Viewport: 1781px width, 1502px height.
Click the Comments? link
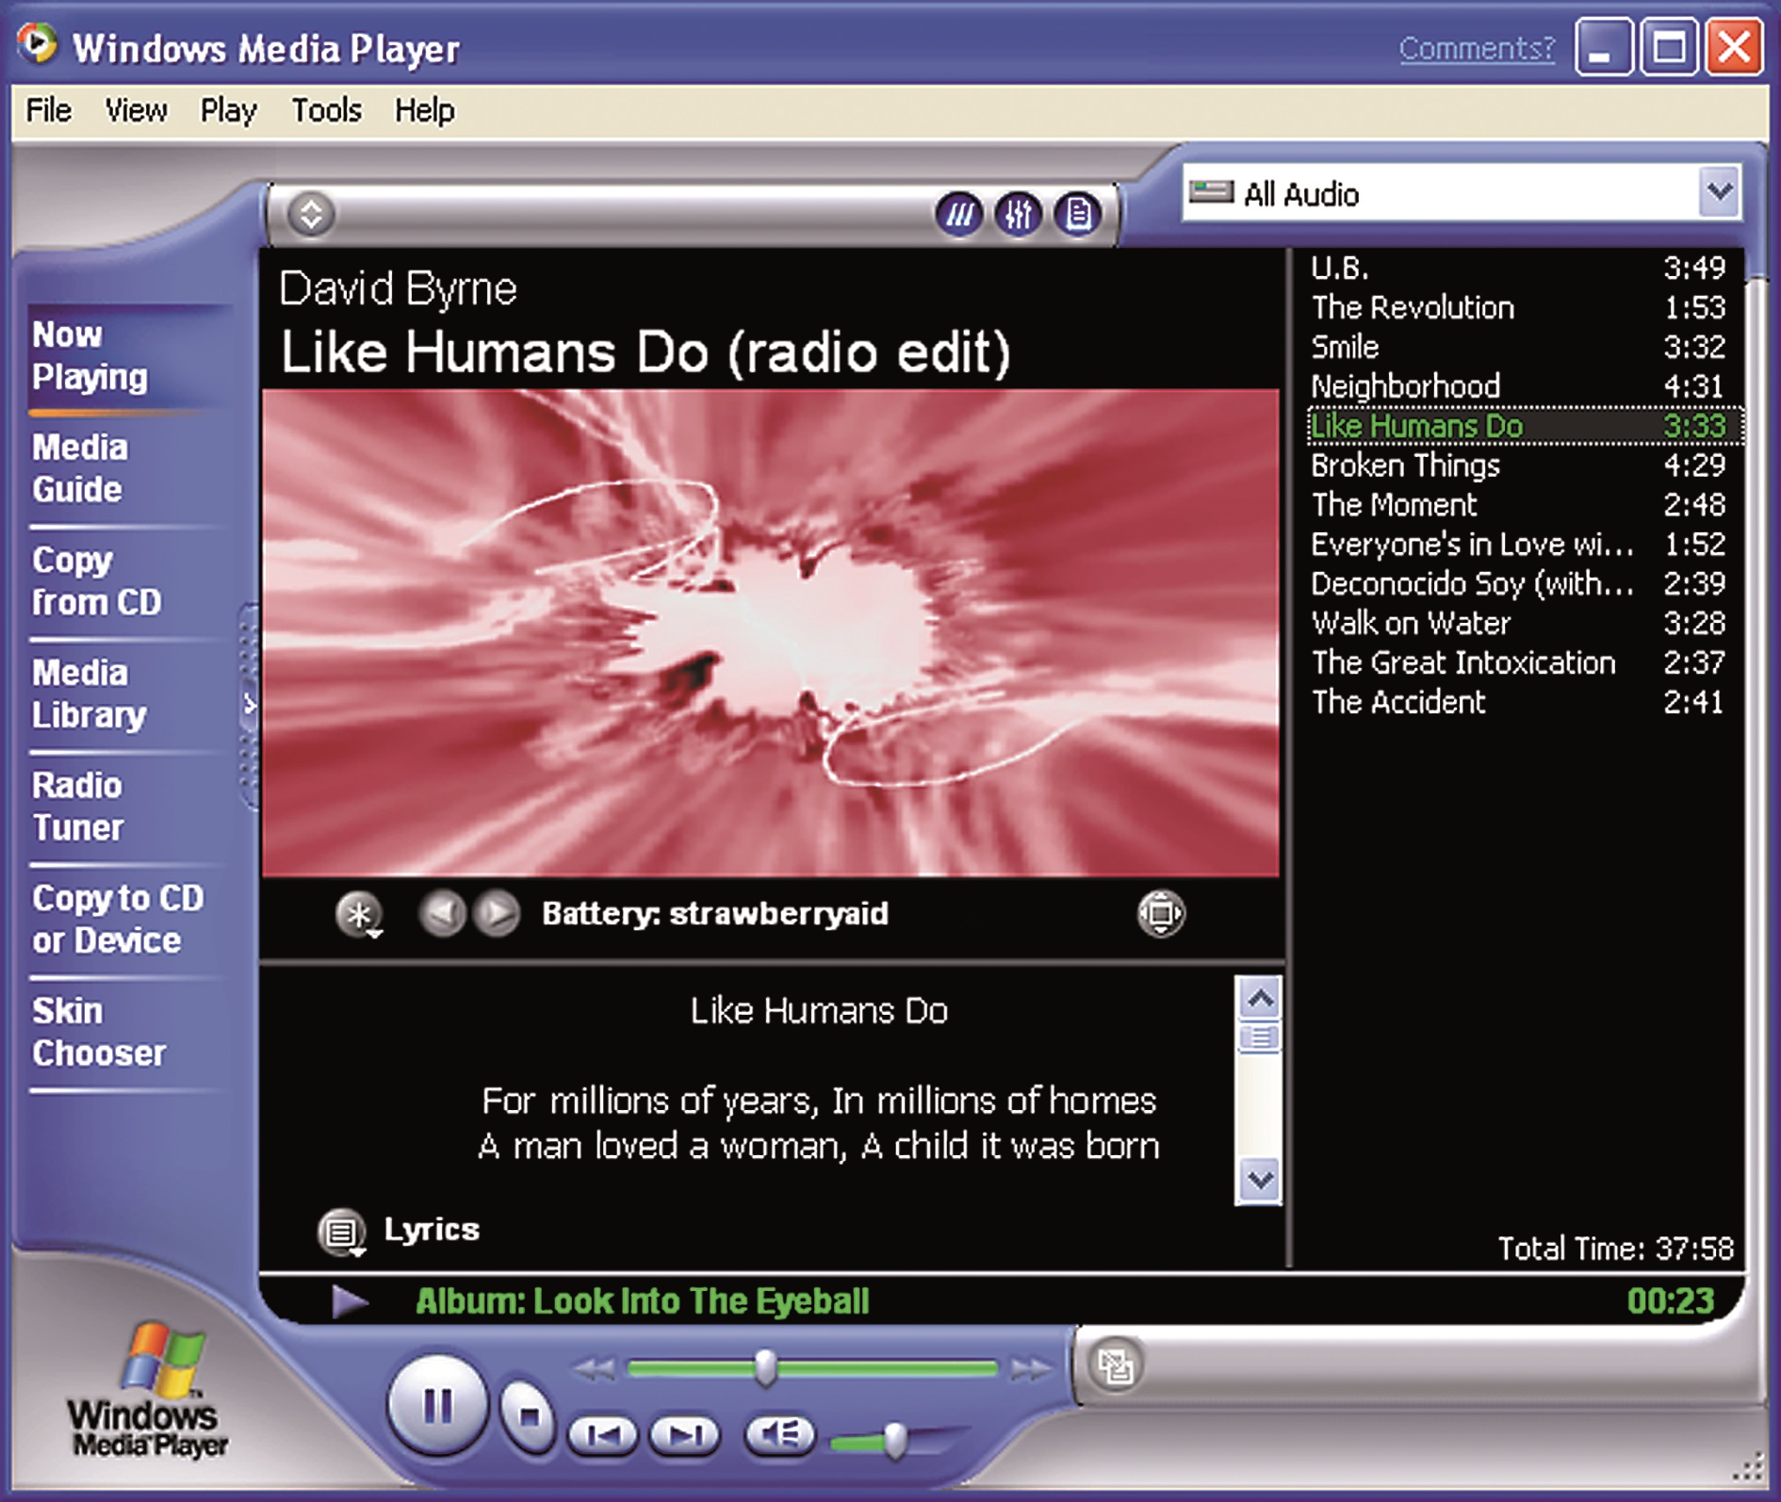pos(1476,48)
